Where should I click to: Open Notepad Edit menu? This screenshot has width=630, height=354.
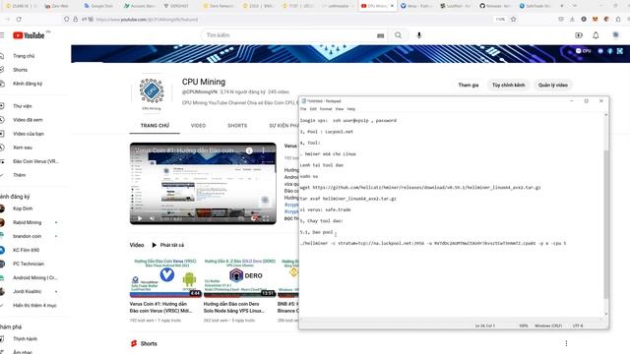[x=313, y=109]
